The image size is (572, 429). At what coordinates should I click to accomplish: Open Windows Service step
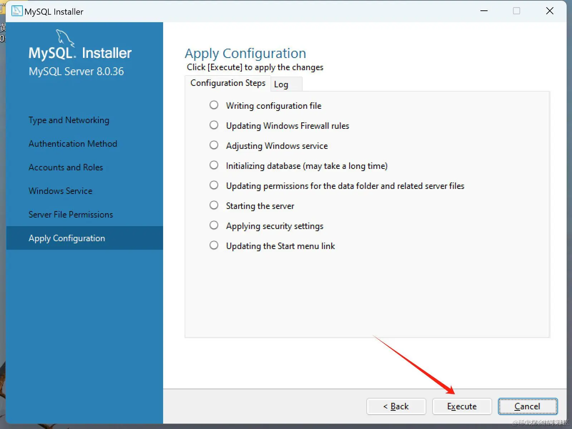[x=60, y=191]
